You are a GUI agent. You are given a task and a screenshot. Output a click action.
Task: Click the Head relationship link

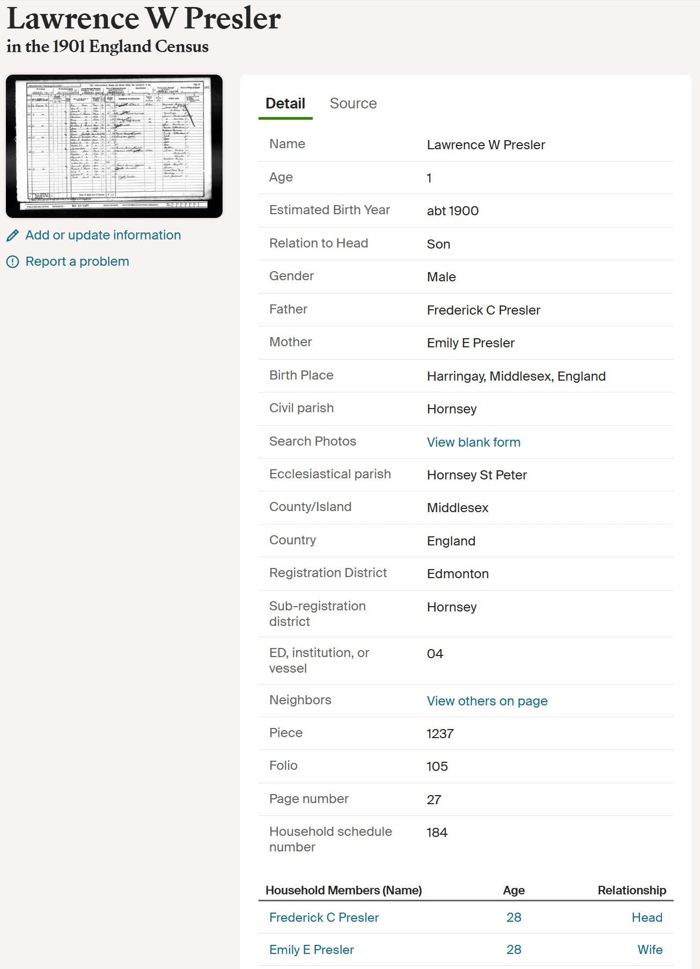647,917
